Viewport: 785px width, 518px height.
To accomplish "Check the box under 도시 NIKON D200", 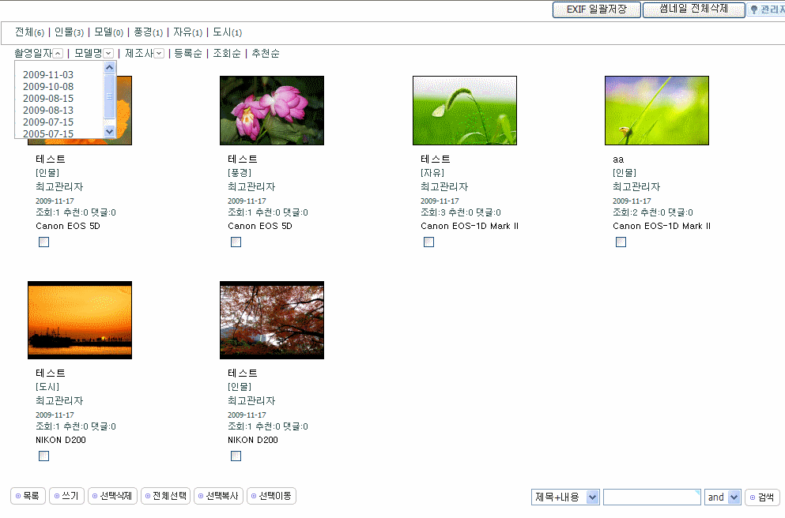I will tap(44, 456).
